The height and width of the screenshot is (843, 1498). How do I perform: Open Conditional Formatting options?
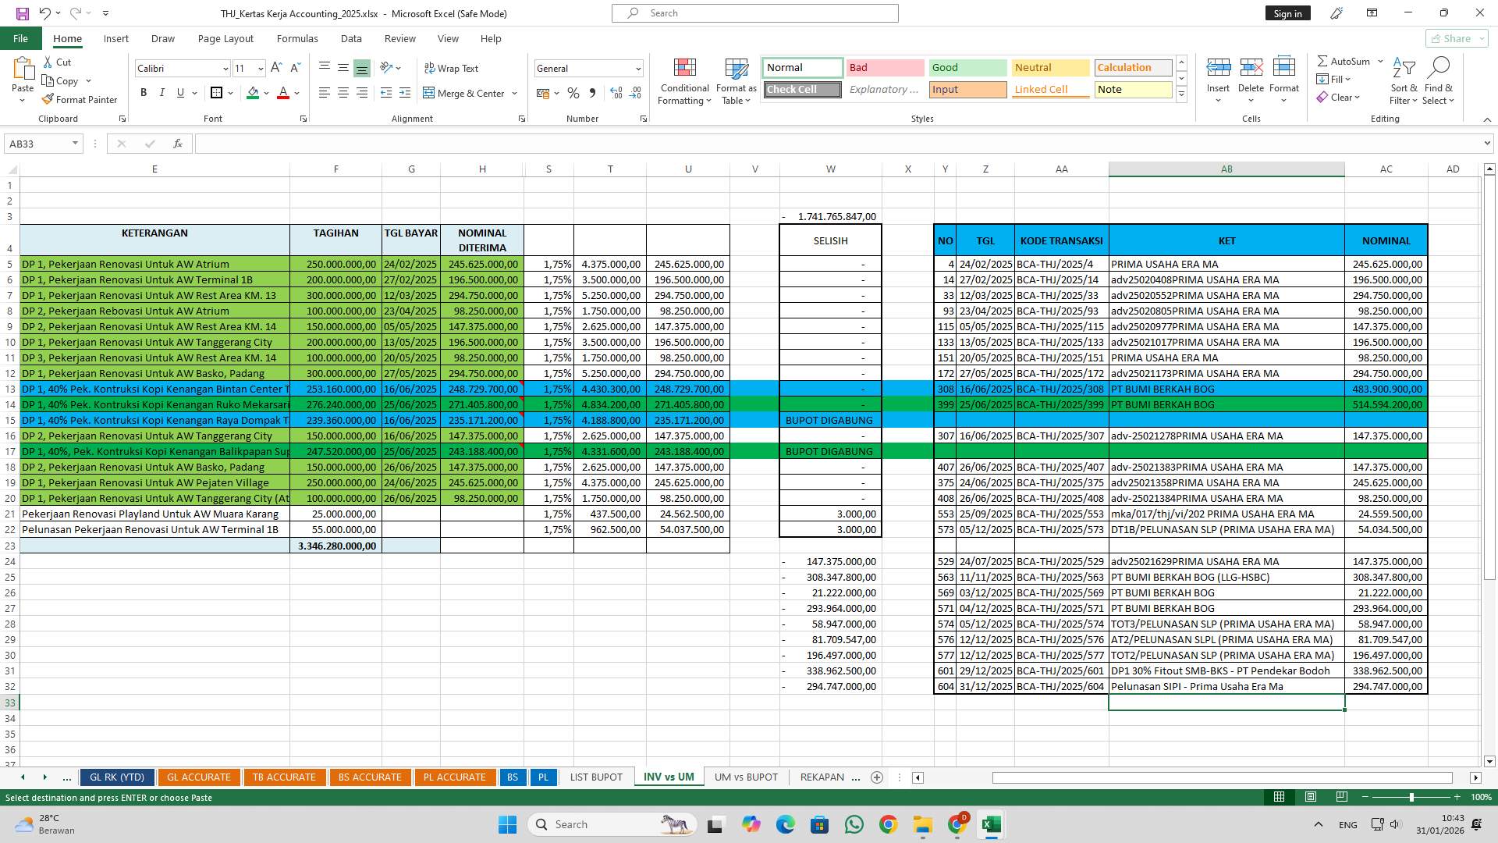(x=684, y=81)
